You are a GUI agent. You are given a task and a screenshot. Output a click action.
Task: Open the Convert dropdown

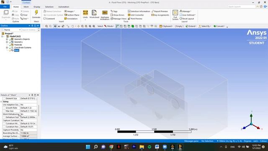tap(219, 26)
